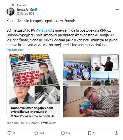Click the 244 repost count
The image size is (123, 140).
pyautogui.click(x=41, y=133)
